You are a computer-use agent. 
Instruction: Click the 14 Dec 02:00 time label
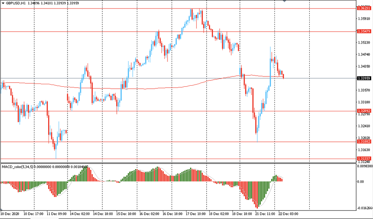point(80,214)
